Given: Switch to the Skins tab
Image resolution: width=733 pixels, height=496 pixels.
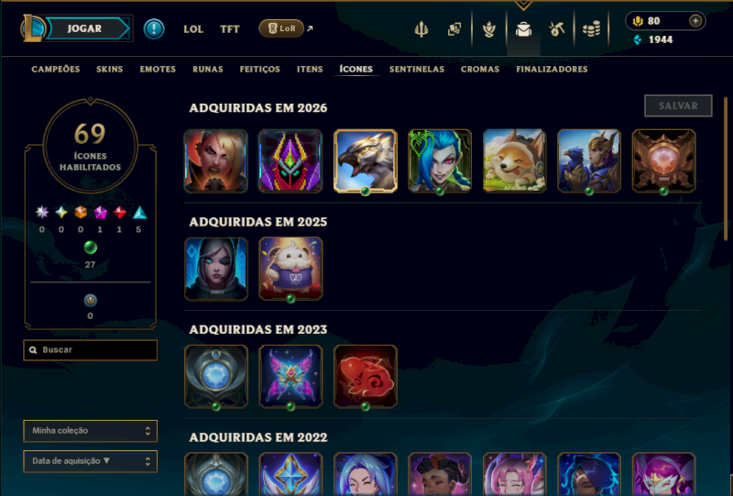Looking at the screenshot, I should coord(109,70).
